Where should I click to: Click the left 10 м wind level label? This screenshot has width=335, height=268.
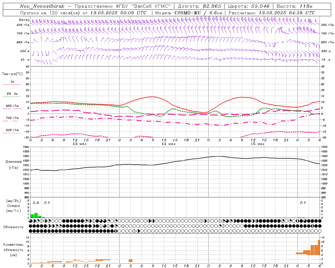[x=25, y=60]
